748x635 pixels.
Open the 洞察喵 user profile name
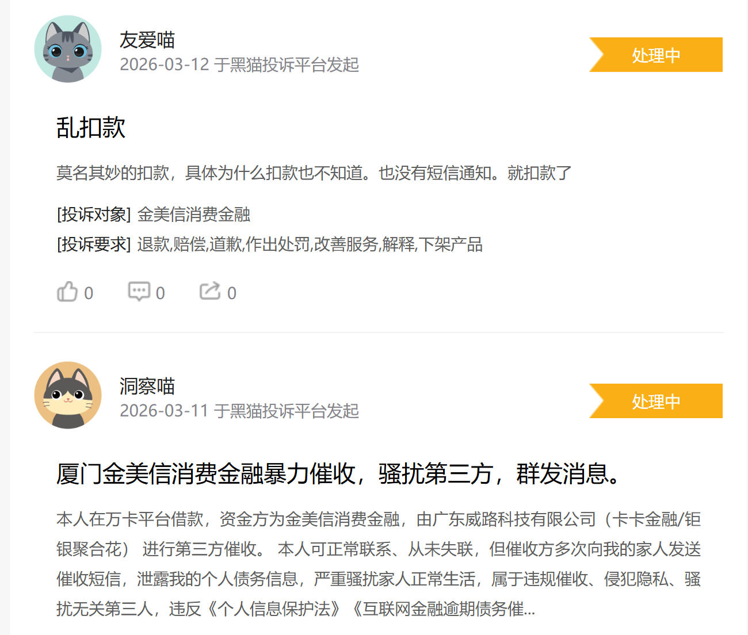click(147, 387)
